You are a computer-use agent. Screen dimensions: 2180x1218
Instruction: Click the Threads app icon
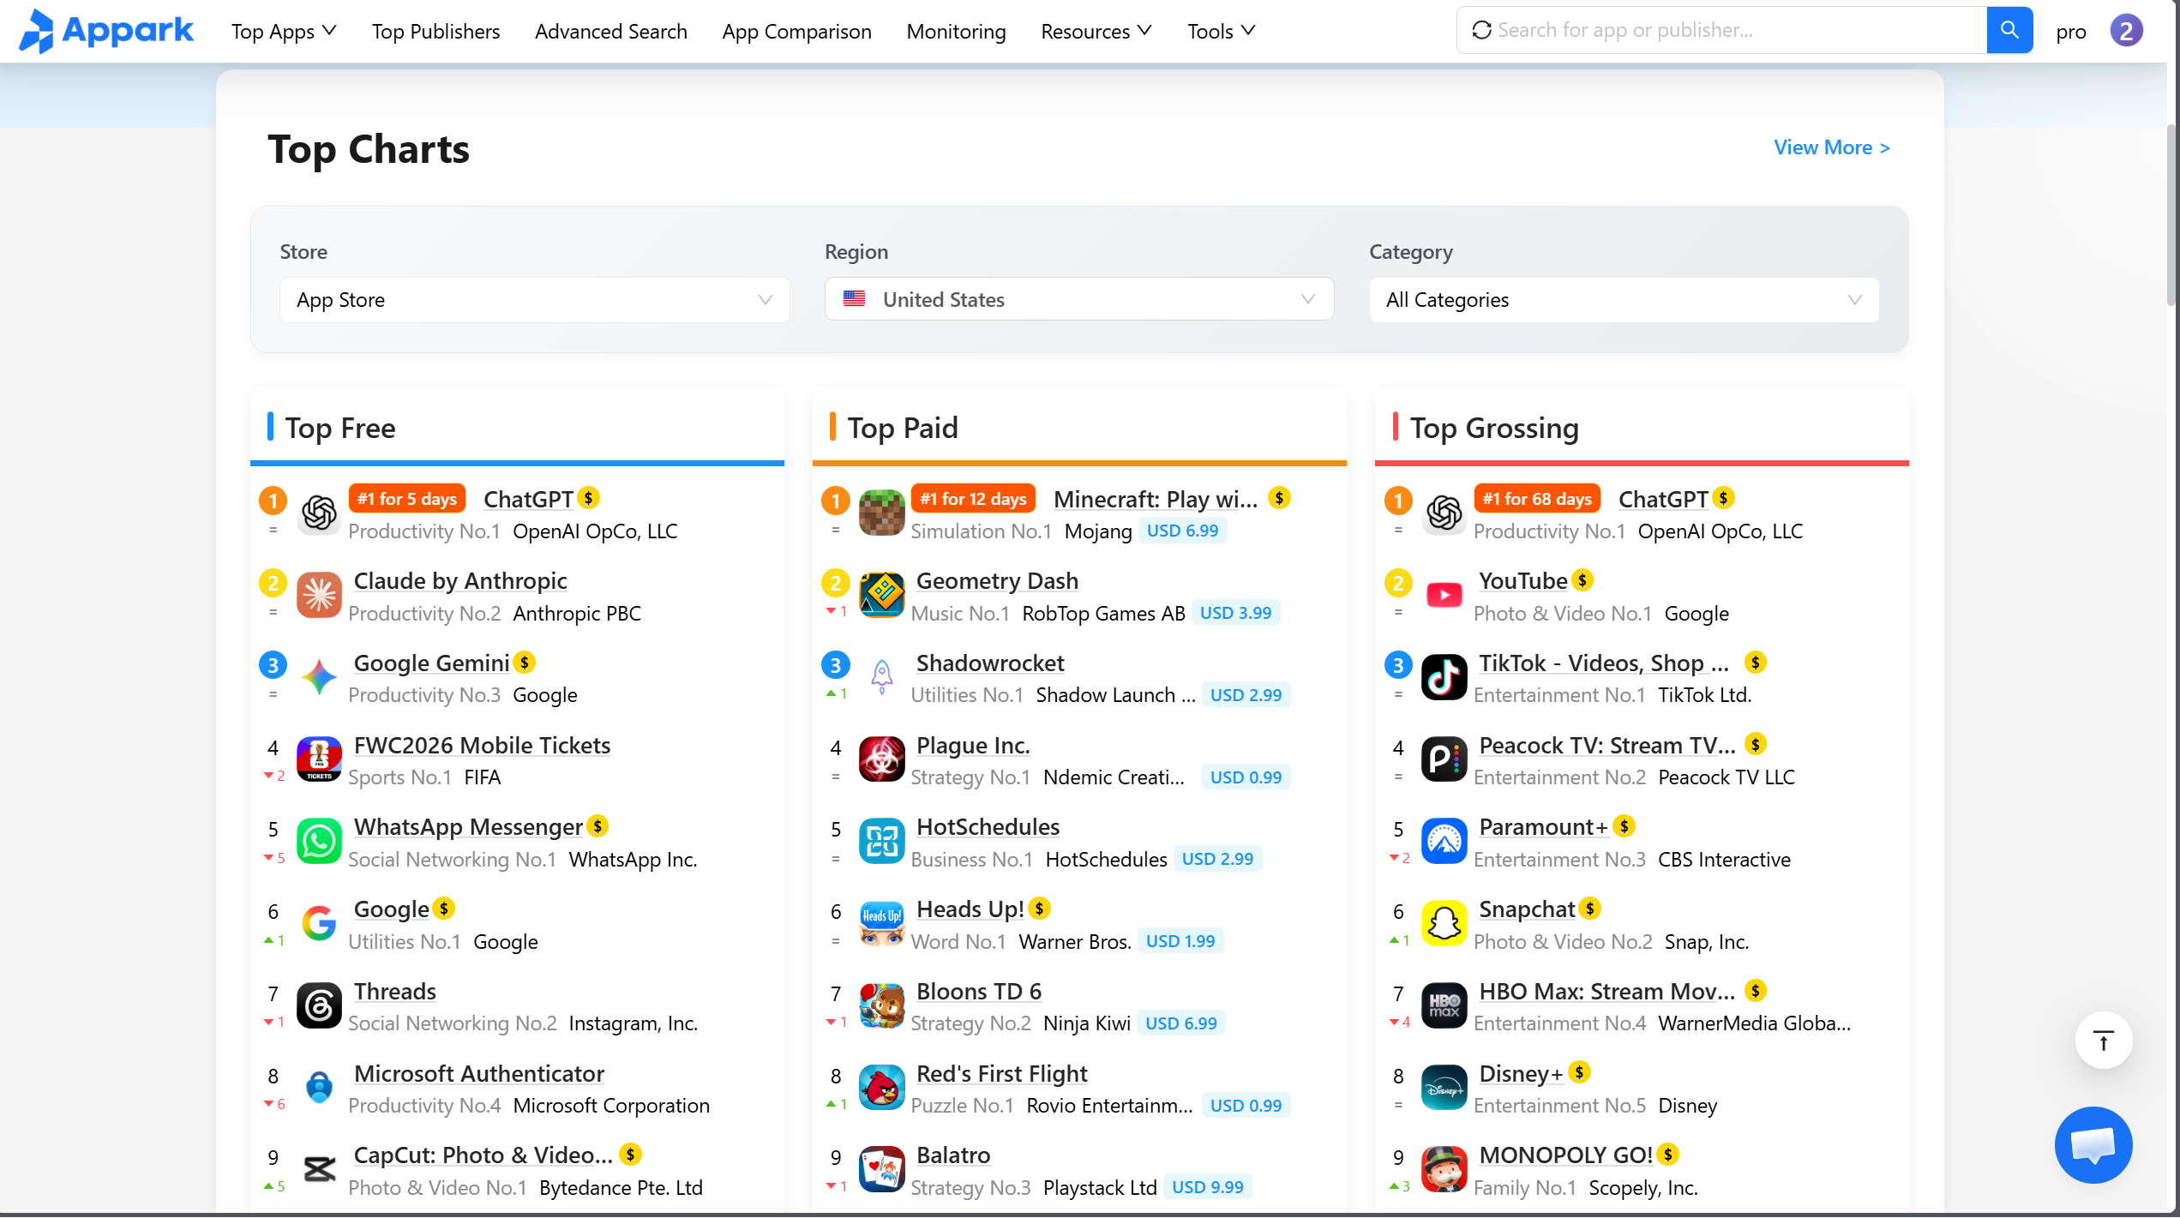pyautogui.click(x=319, y=1006)
